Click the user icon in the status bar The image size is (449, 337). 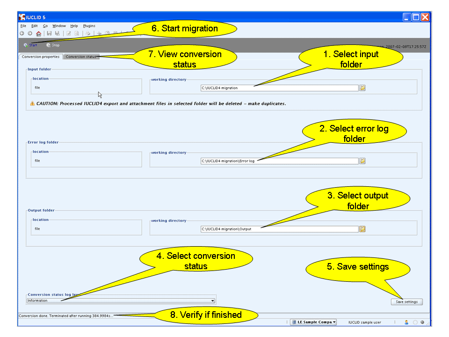point(406,322)
